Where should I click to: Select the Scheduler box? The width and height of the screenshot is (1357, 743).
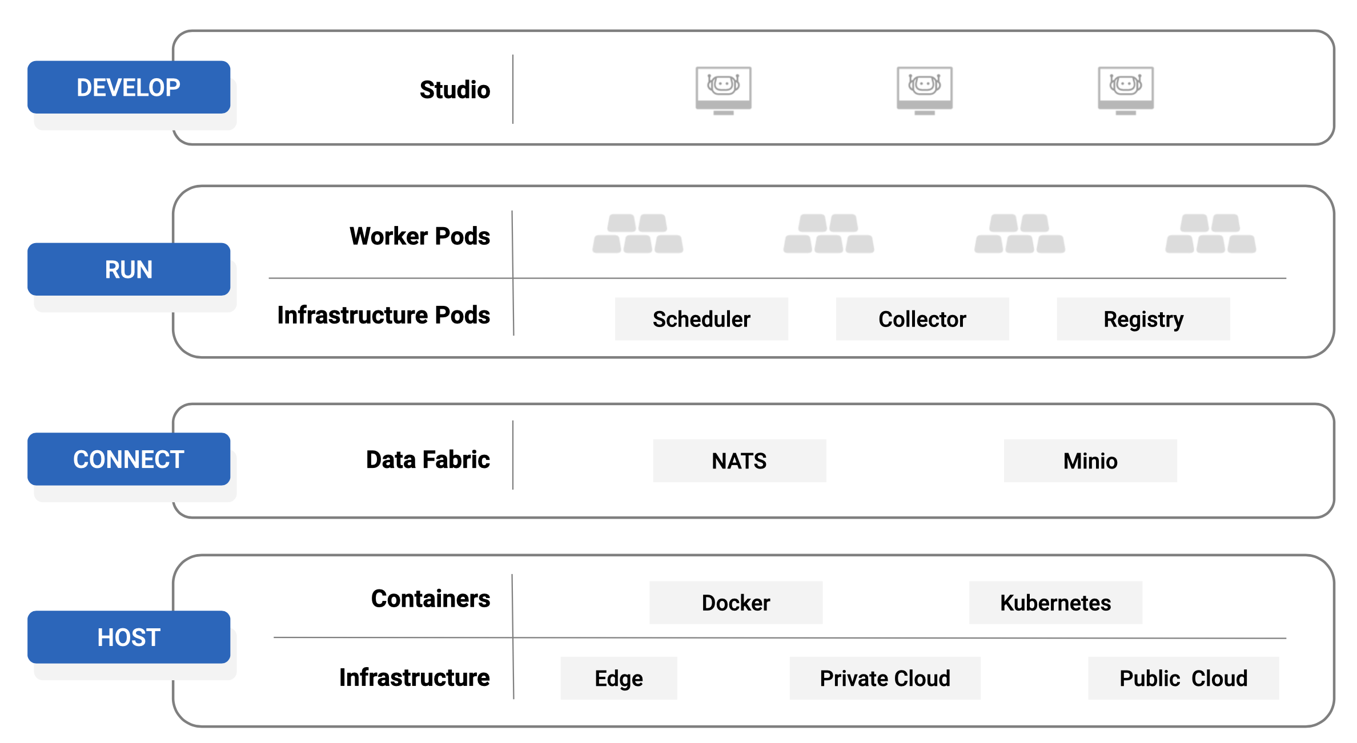[x=701, y=319]
